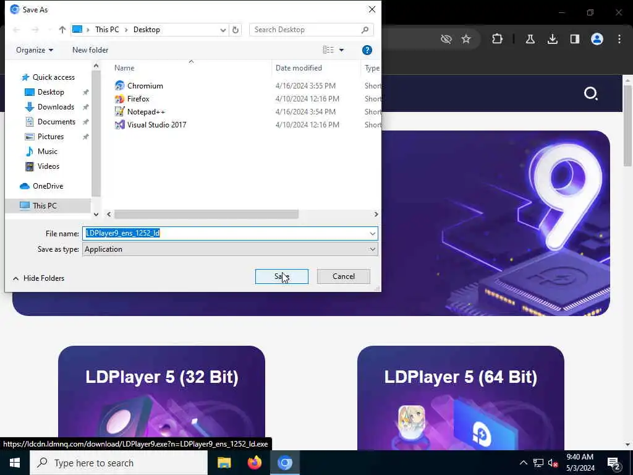Toggle Chrome side panel icon
The height and width of the screenshot is (475, 633).
coord(574,39)
